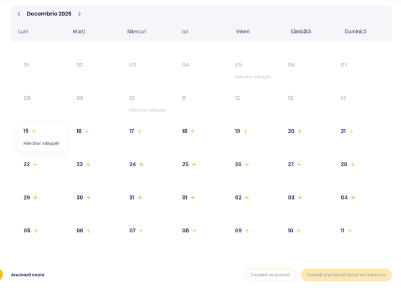Image resolution: width=401 pixels, height=288 pixels.
Task: Add meals using plus on day 16
Action: tap(87, 131)
